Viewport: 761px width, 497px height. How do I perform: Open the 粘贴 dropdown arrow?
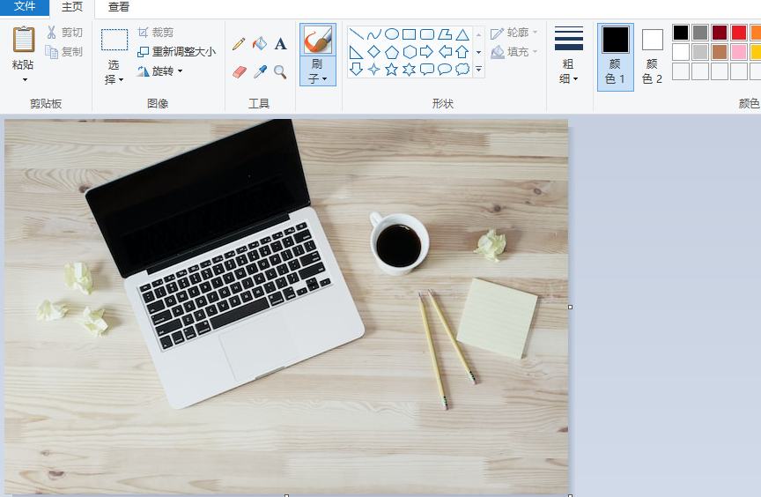(x=25, y=79)
